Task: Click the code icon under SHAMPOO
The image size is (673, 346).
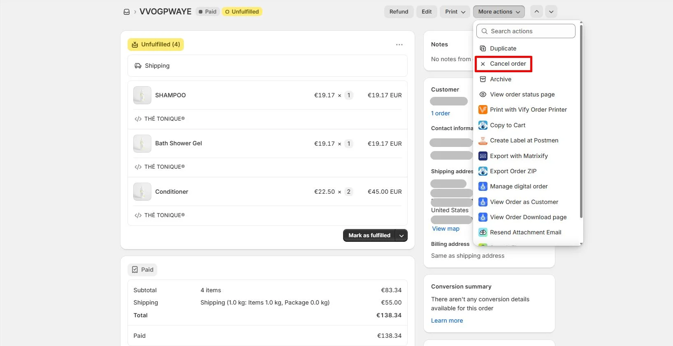Action: 138,119
